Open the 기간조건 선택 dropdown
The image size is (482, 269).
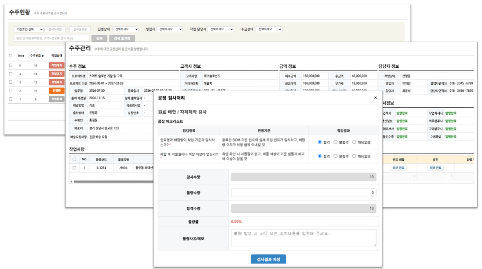click(28, 29)
